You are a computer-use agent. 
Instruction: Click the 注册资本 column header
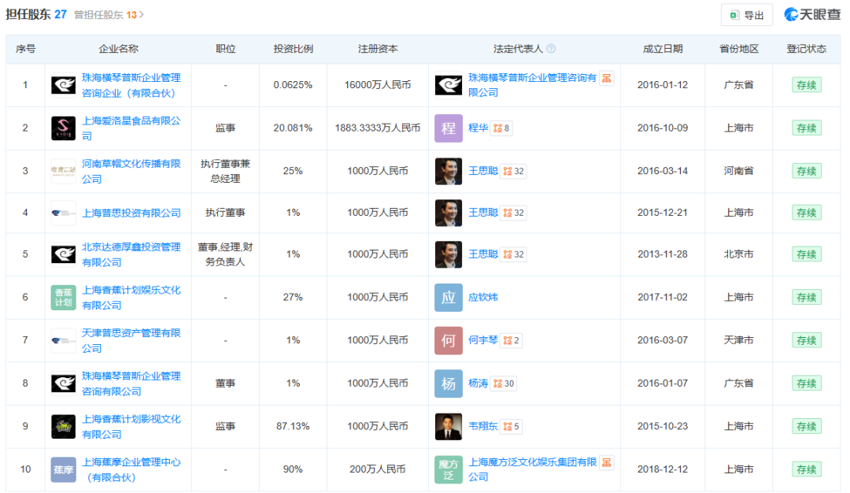pos(378,49)
